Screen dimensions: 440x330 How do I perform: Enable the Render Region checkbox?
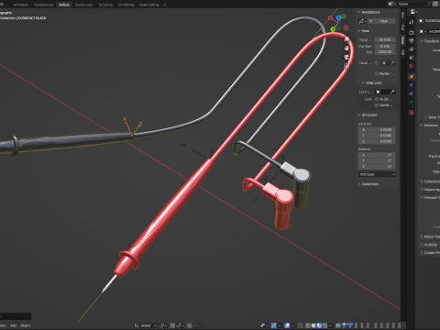(377, 73)
